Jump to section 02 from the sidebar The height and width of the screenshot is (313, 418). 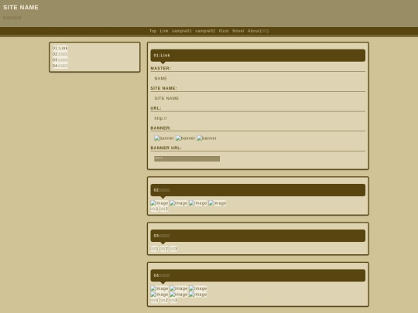[x=60, y=54]
